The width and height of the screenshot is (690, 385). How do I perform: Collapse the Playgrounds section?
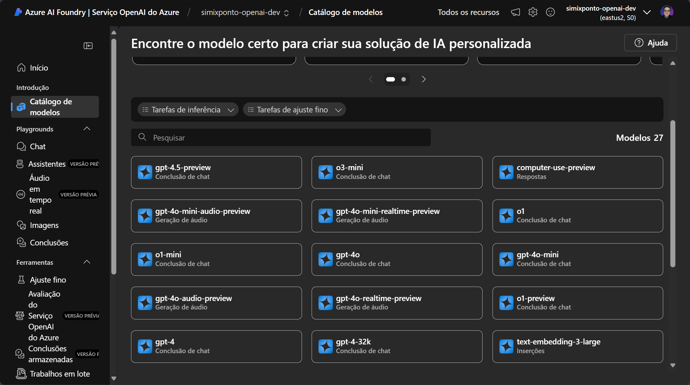(x=87, y=129)
